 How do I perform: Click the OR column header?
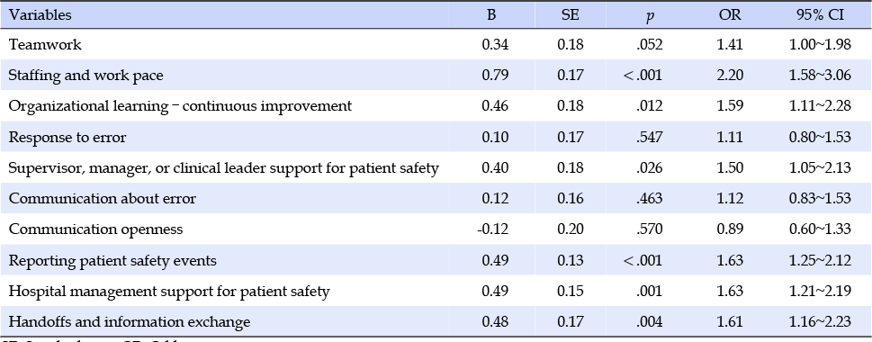(x=730, y=15)
